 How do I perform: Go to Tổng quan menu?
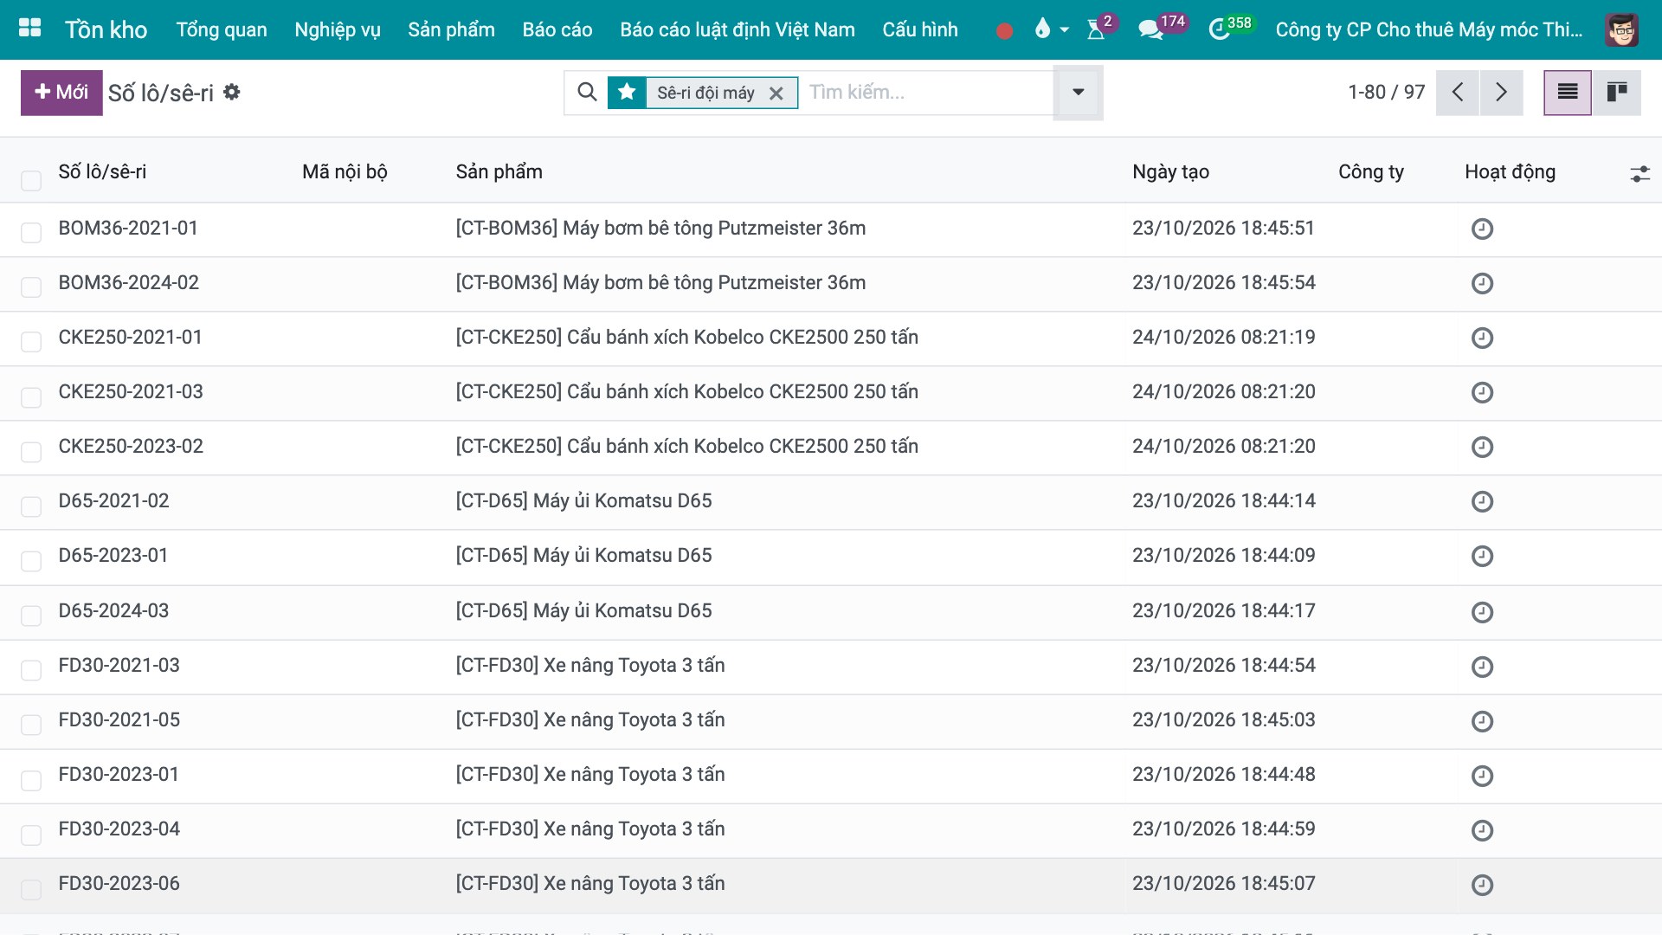[222, 29]
